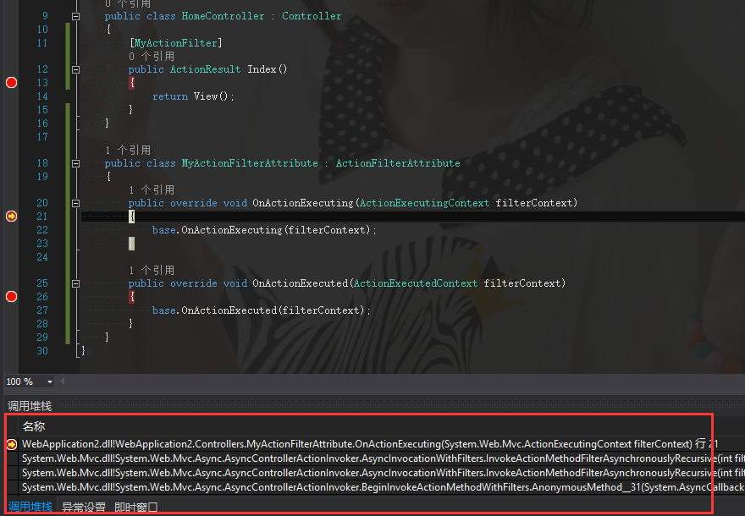Click the horizontal scroll left arrow
Image resolution: width=745 pixels, height=516 pixels.
coord(63,382)
